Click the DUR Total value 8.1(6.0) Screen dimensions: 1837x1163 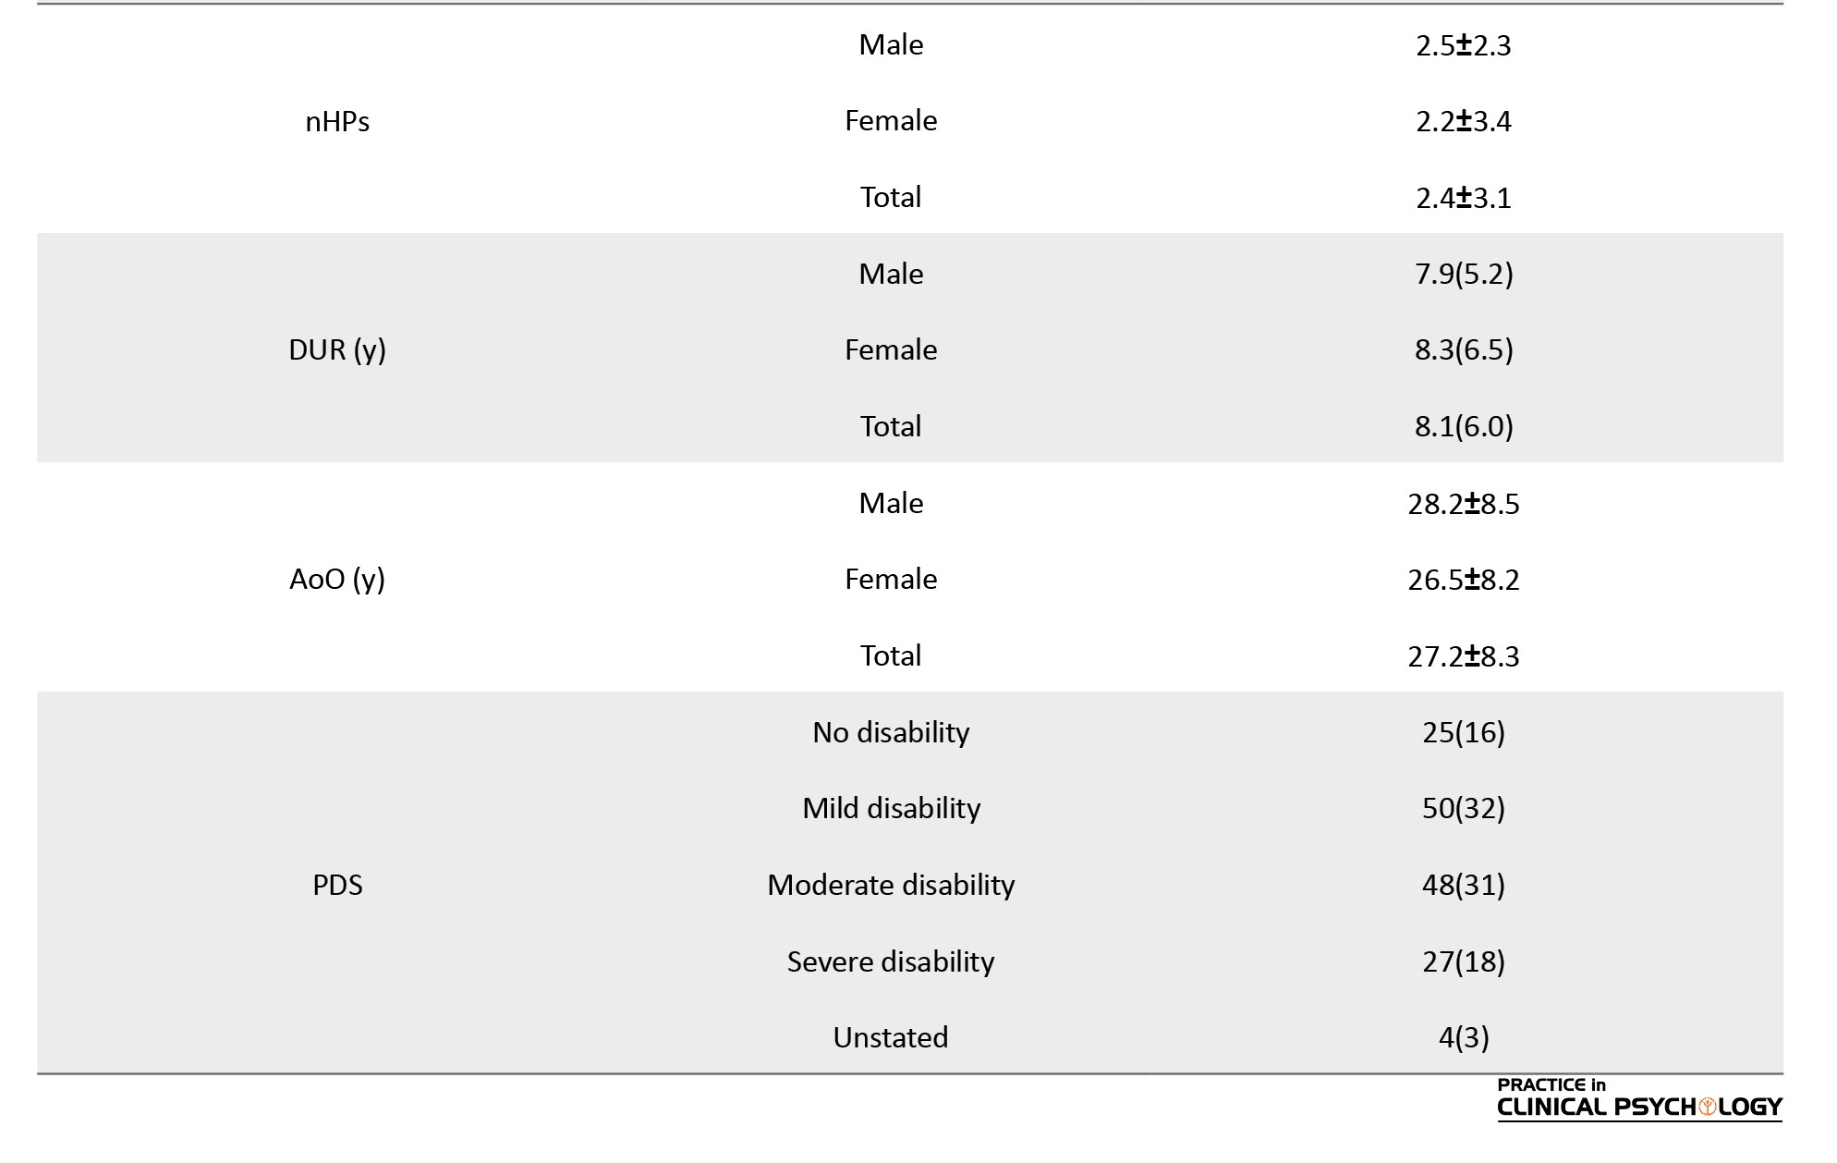tap(1464, 426)
